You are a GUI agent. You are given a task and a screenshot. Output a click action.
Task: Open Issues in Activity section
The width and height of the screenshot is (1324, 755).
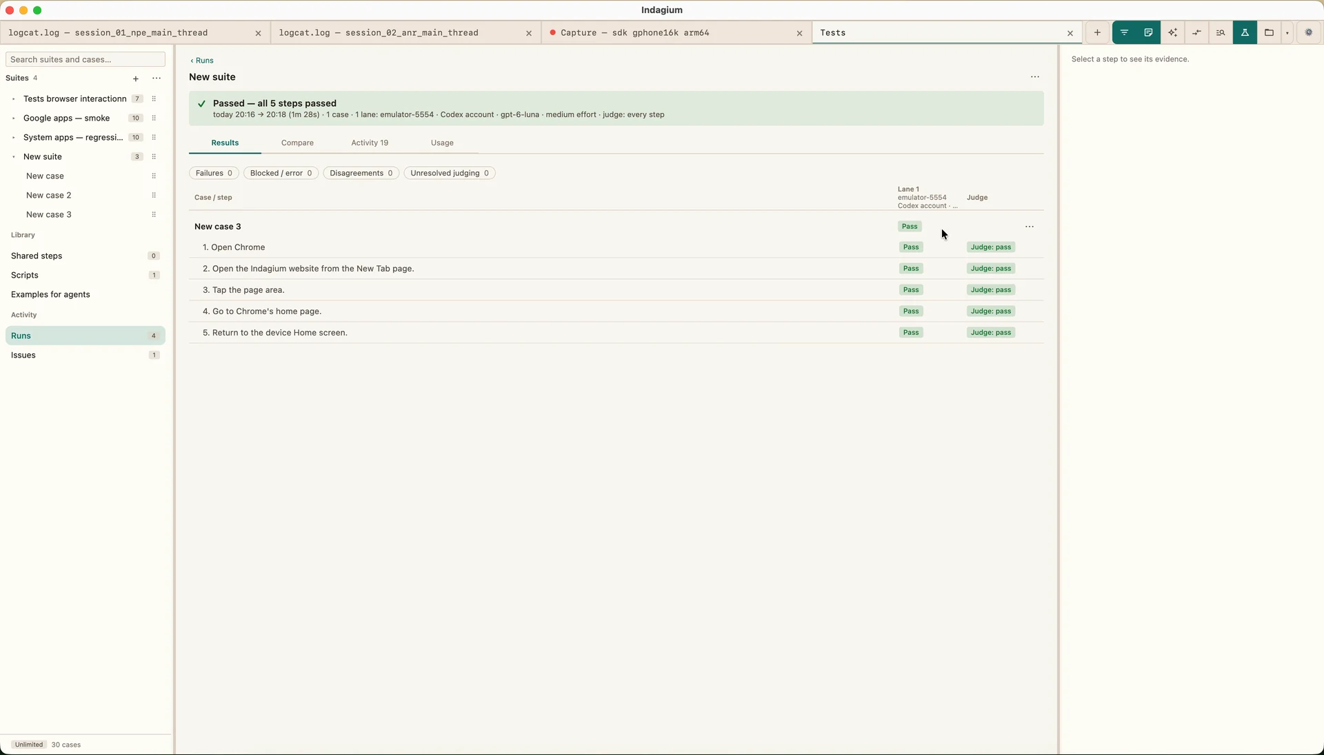click(x=86, y=355)
